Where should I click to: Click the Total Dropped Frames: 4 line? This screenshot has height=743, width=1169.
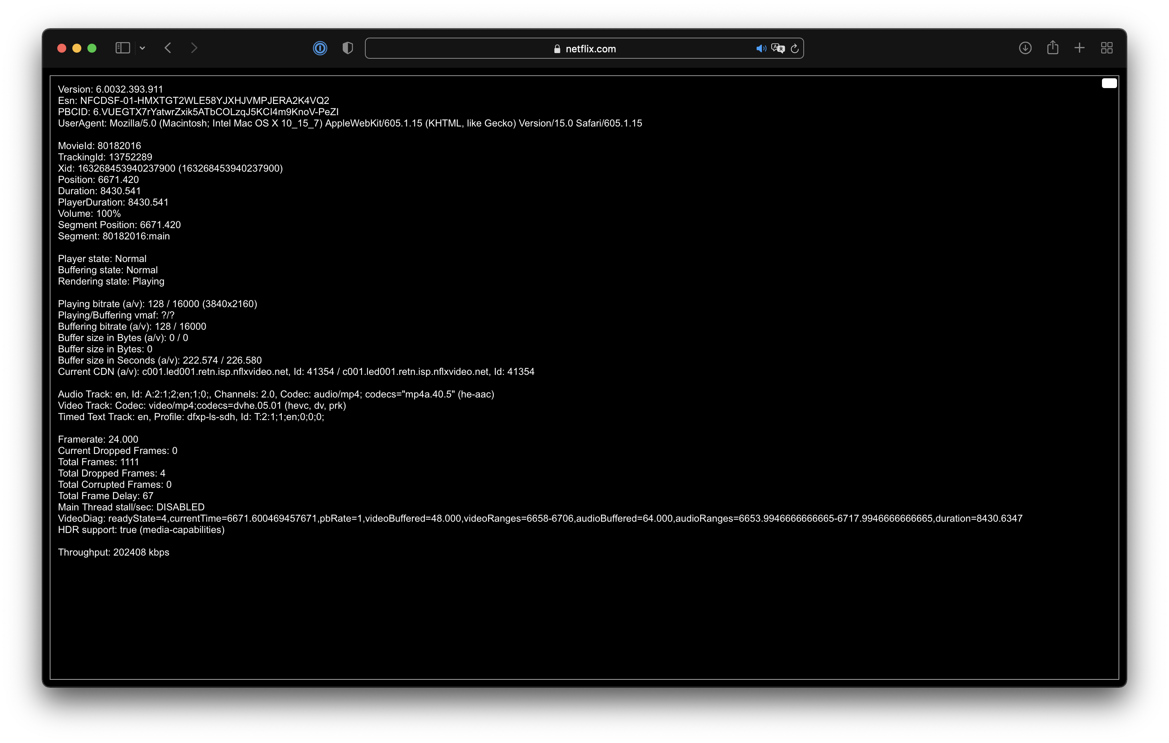(x=111, y=473)
